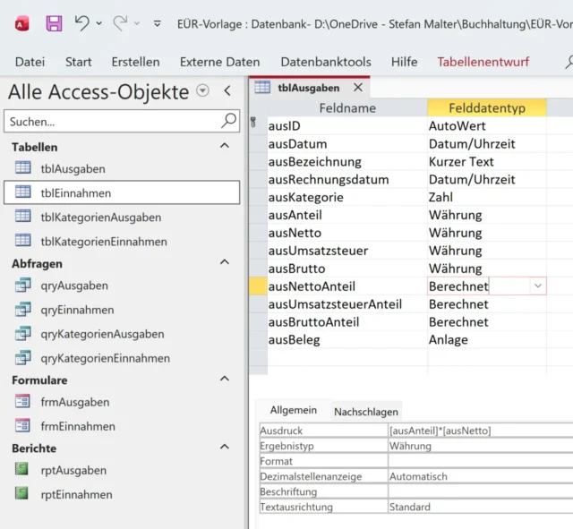Collapse the Tabellen group
Viewport: 573px width, 529px height.
[225, 146]
